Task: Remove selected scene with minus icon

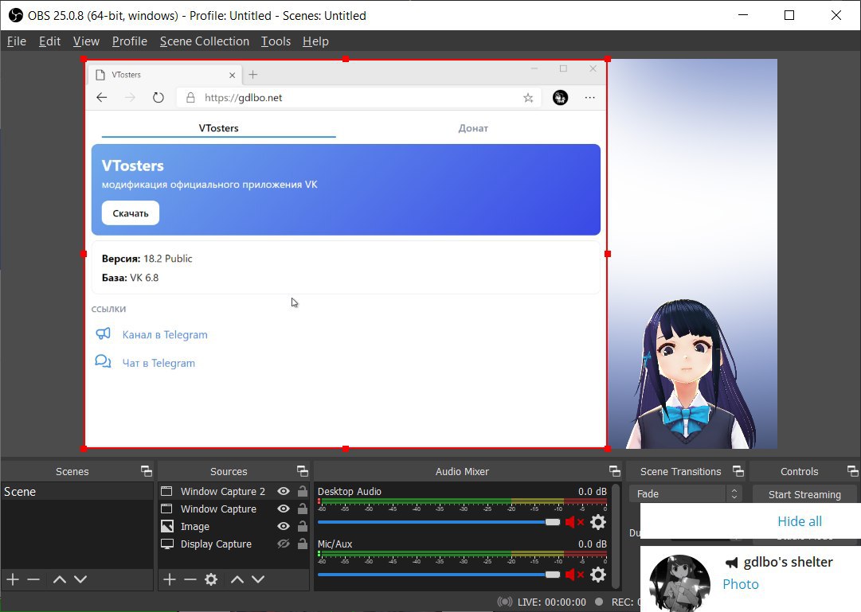Action: coord(33,579)
